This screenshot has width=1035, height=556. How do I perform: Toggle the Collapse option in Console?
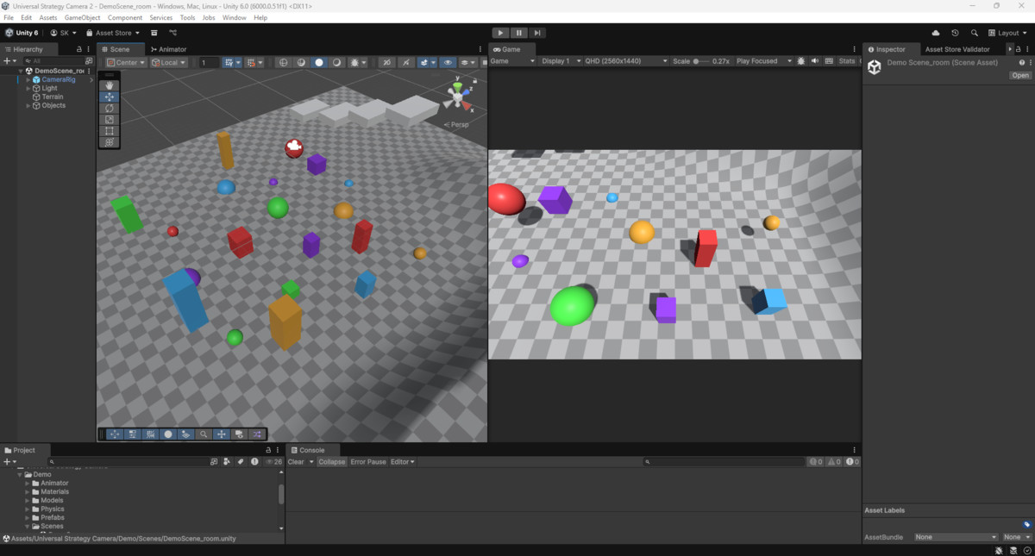(331, 462)
